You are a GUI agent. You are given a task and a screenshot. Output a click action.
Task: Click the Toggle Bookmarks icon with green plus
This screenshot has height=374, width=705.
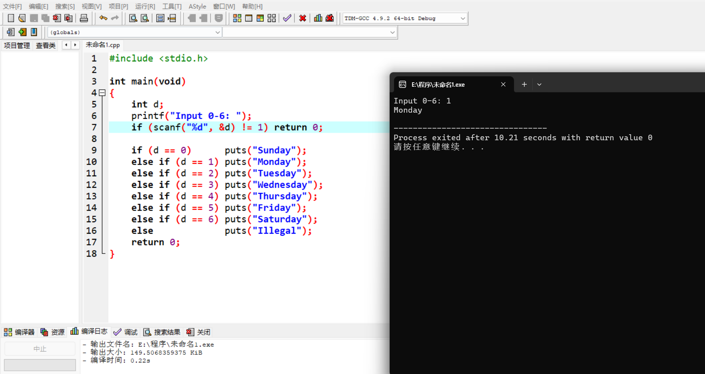point(22,32)
